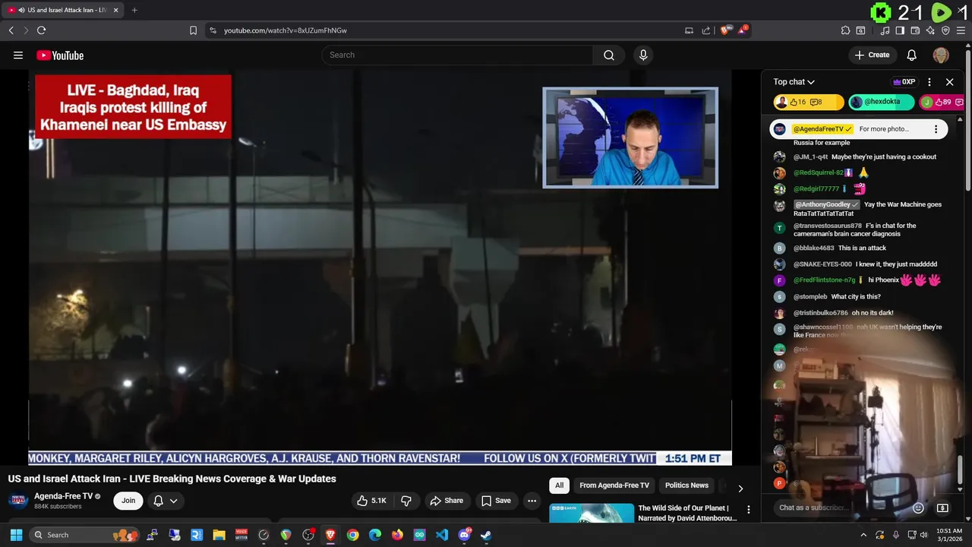Screen dimensions: 972x547
Task: Click the Agenda-Free TV channel avatar
Action: click(x=18, y=501)
